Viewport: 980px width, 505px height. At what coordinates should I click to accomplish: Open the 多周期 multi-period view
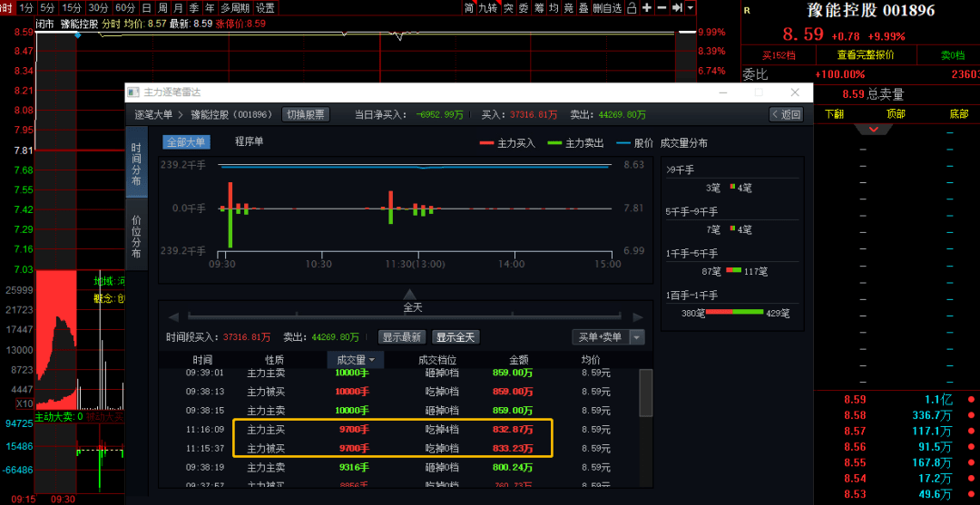click(235, 8)
